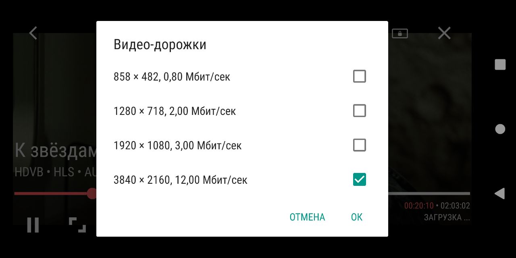This screenshot has width=516, height=258.
Task: Pause the video playback
Action: point(33,225)
